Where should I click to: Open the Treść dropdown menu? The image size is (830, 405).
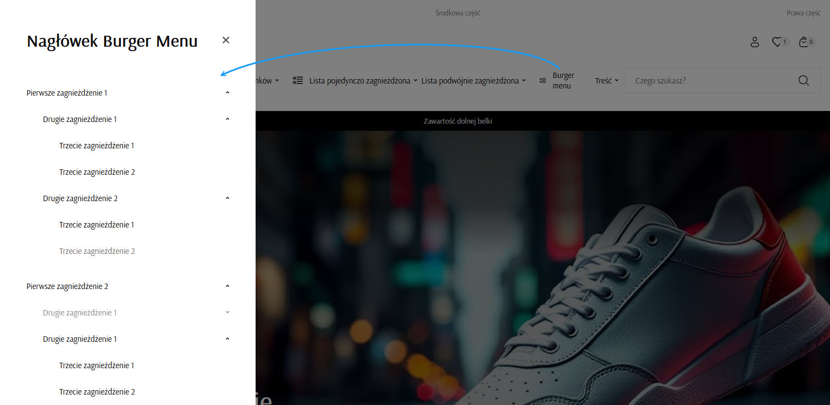(606, 81)
